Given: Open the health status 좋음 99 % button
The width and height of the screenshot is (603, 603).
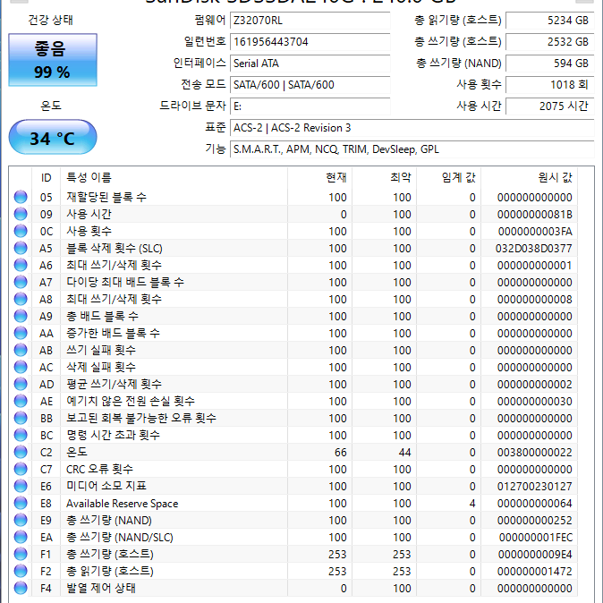Looking at the screenshot, I should [x=53, y=60].
